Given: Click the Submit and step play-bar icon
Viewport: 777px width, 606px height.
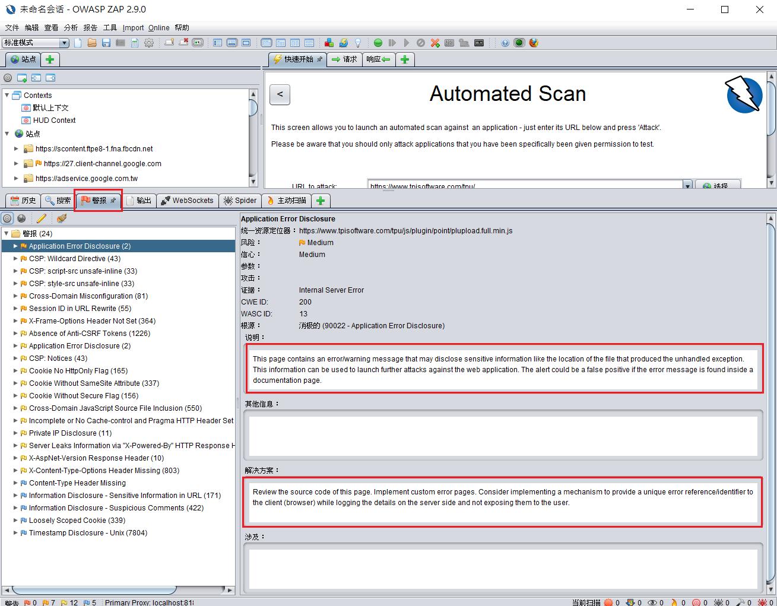Looking at the screenshot, I should (392, 43).
